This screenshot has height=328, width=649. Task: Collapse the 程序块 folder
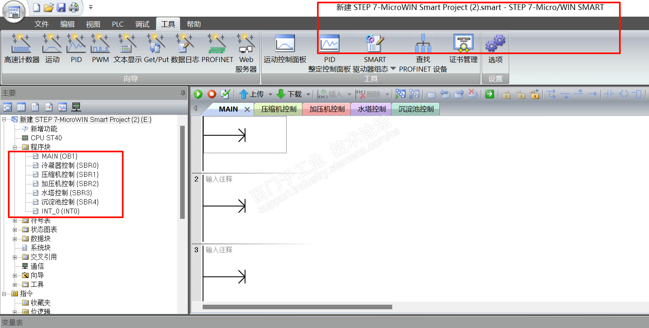tap(15, 147)
